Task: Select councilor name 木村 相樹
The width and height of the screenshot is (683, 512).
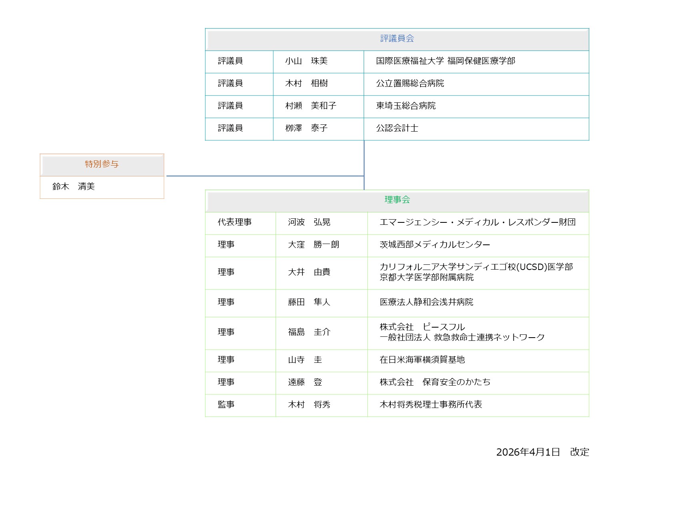Action: (x=306, y=84)
